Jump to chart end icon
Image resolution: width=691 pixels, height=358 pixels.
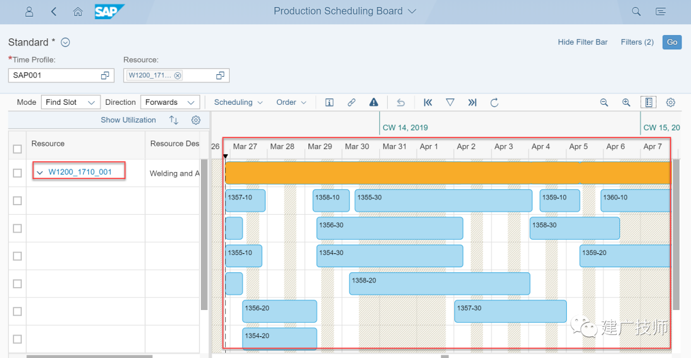472,102
